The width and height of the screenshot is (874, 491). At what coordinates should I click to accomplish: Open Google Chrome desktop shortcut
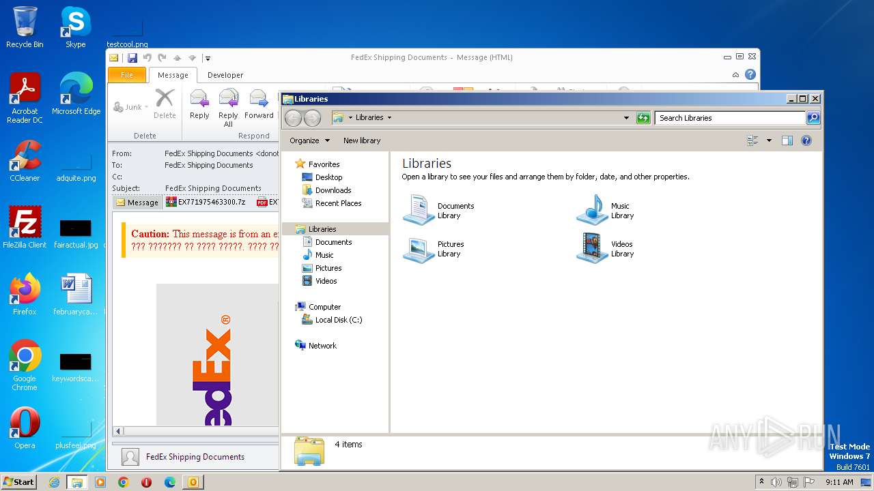(25, 365)
